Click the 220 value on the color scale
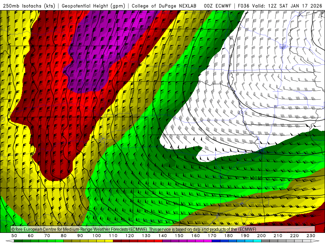The width and height of the screenshot is (325, 243). 294,236
